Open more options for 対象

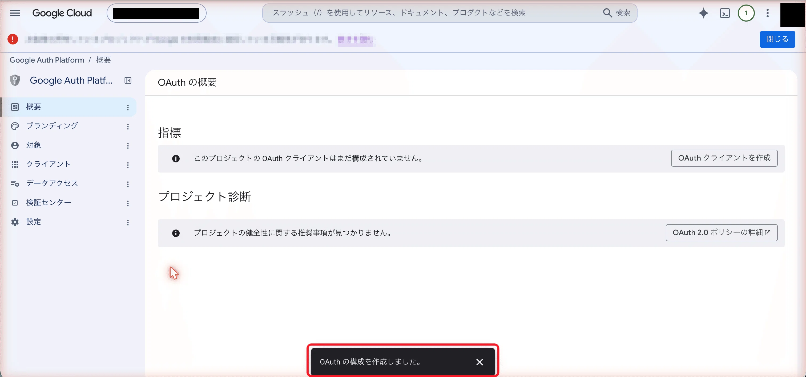128,146
